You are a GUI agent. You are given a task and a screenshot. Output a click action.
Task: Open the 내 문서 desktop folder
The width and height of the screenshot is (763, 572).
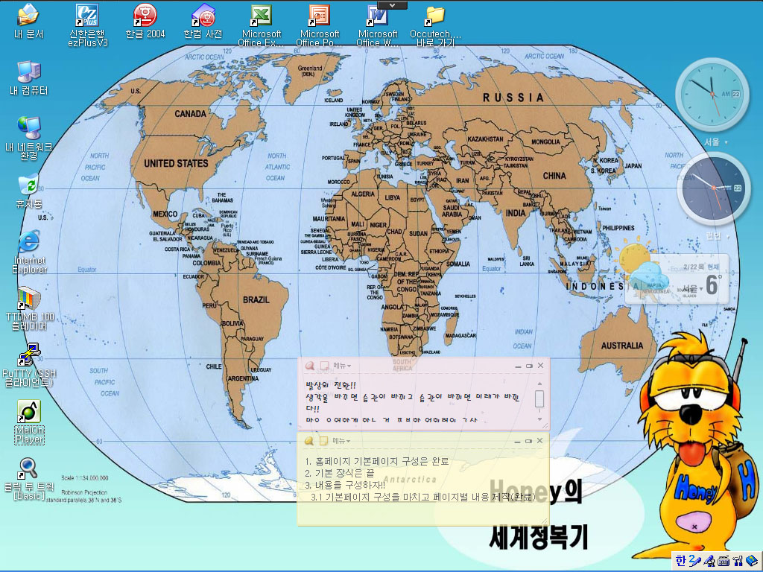click(x=28, y=22)
